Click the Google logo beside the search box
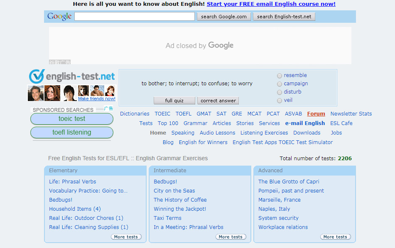 pyautogui.click(x=59, y=17)
